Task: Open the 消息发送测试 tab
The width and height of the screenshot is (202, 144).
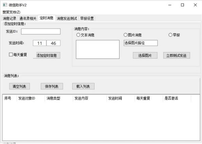Action: pos(67,18)
